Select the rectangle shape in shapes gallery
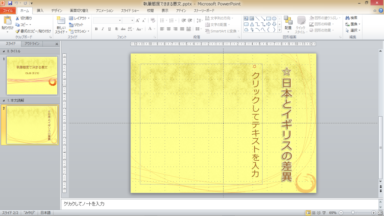This screenshot has height=216, width=384. (268, 19)
